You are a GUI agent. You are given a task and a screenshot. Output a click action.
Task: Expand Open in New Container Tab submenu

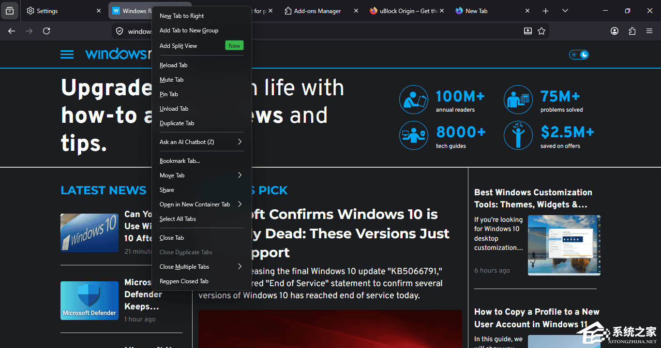coord(240,204)
